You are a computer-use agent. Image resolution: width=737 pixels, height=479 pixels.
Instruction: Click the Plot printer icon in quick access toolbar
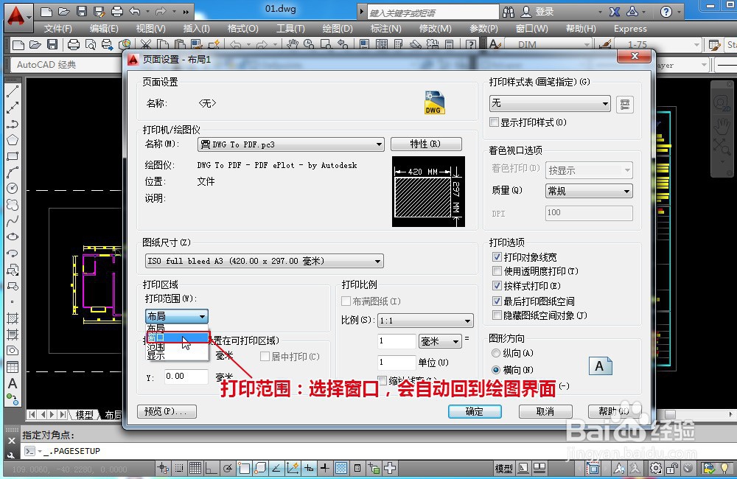pyautogui.click(x=117, y=11)
